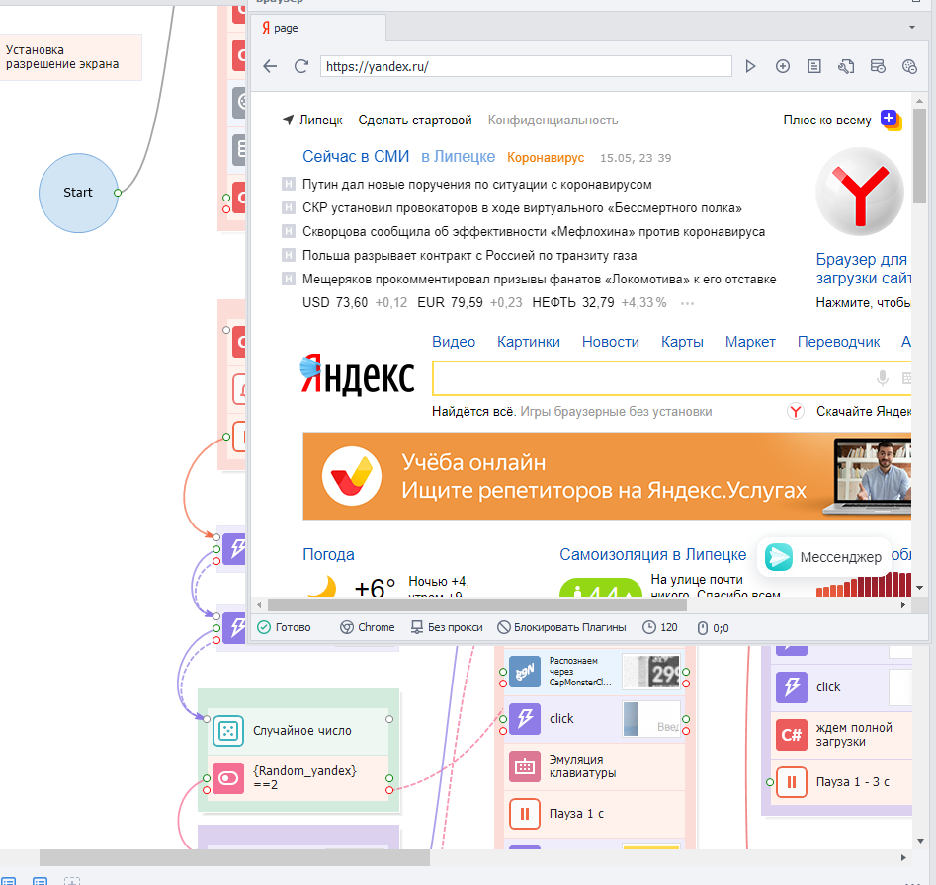Toggle Блокировать Плагины in status bar
936x885 pixels.
pyautogui.click(x=561, y=627)
